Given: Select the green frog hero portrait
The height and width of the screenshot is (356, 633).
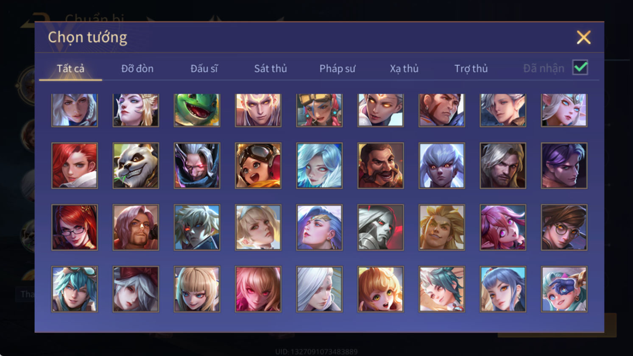Looking at the screenshot, I should click(x=197, y=110).
